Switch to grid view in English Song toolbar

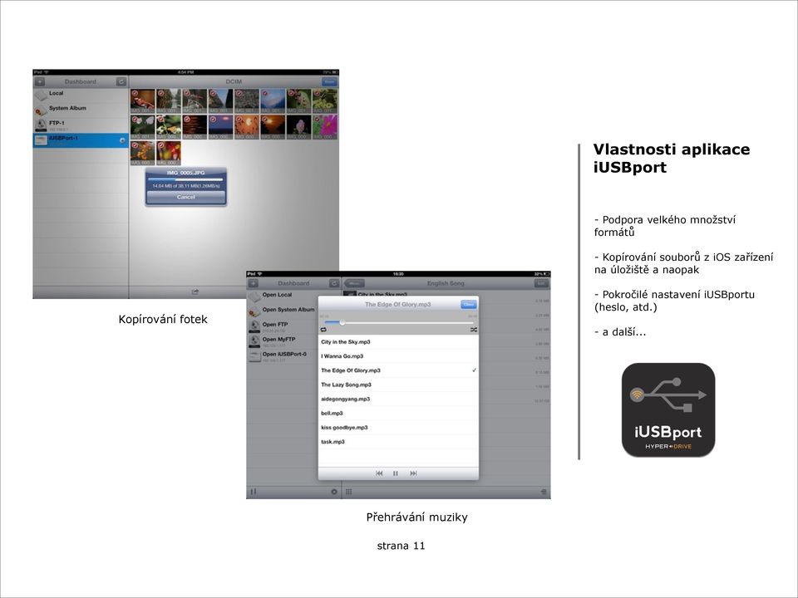click(349, 492)
